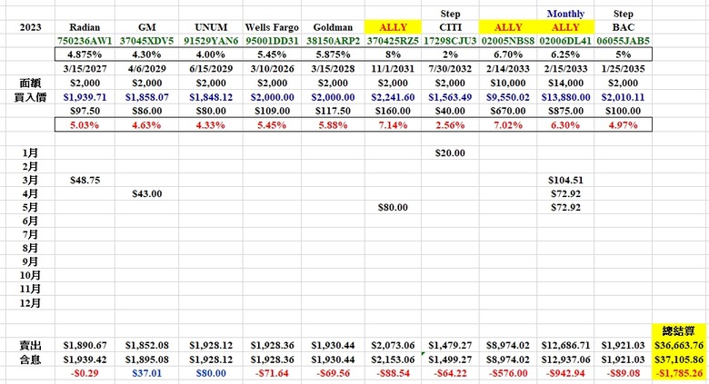Select face value cell $14,000
The image size is (709, 384).
point(565,84)
